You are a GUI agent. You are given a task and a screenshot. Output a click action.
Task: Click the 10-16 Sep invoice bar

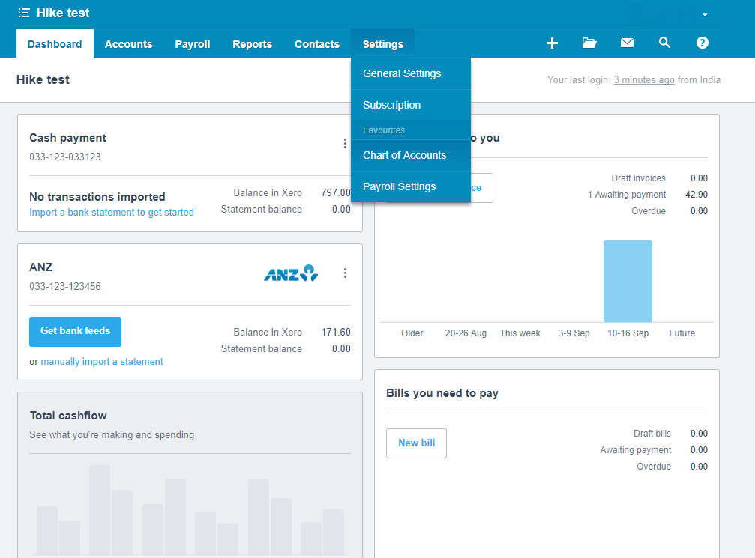628,282
